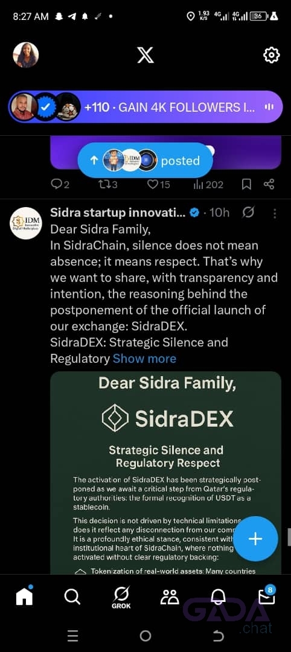Compose a new post with plus button
Image resolution: width=291 pixels, height=652 pixels.
pyautogui.click(x=255, y=539)
